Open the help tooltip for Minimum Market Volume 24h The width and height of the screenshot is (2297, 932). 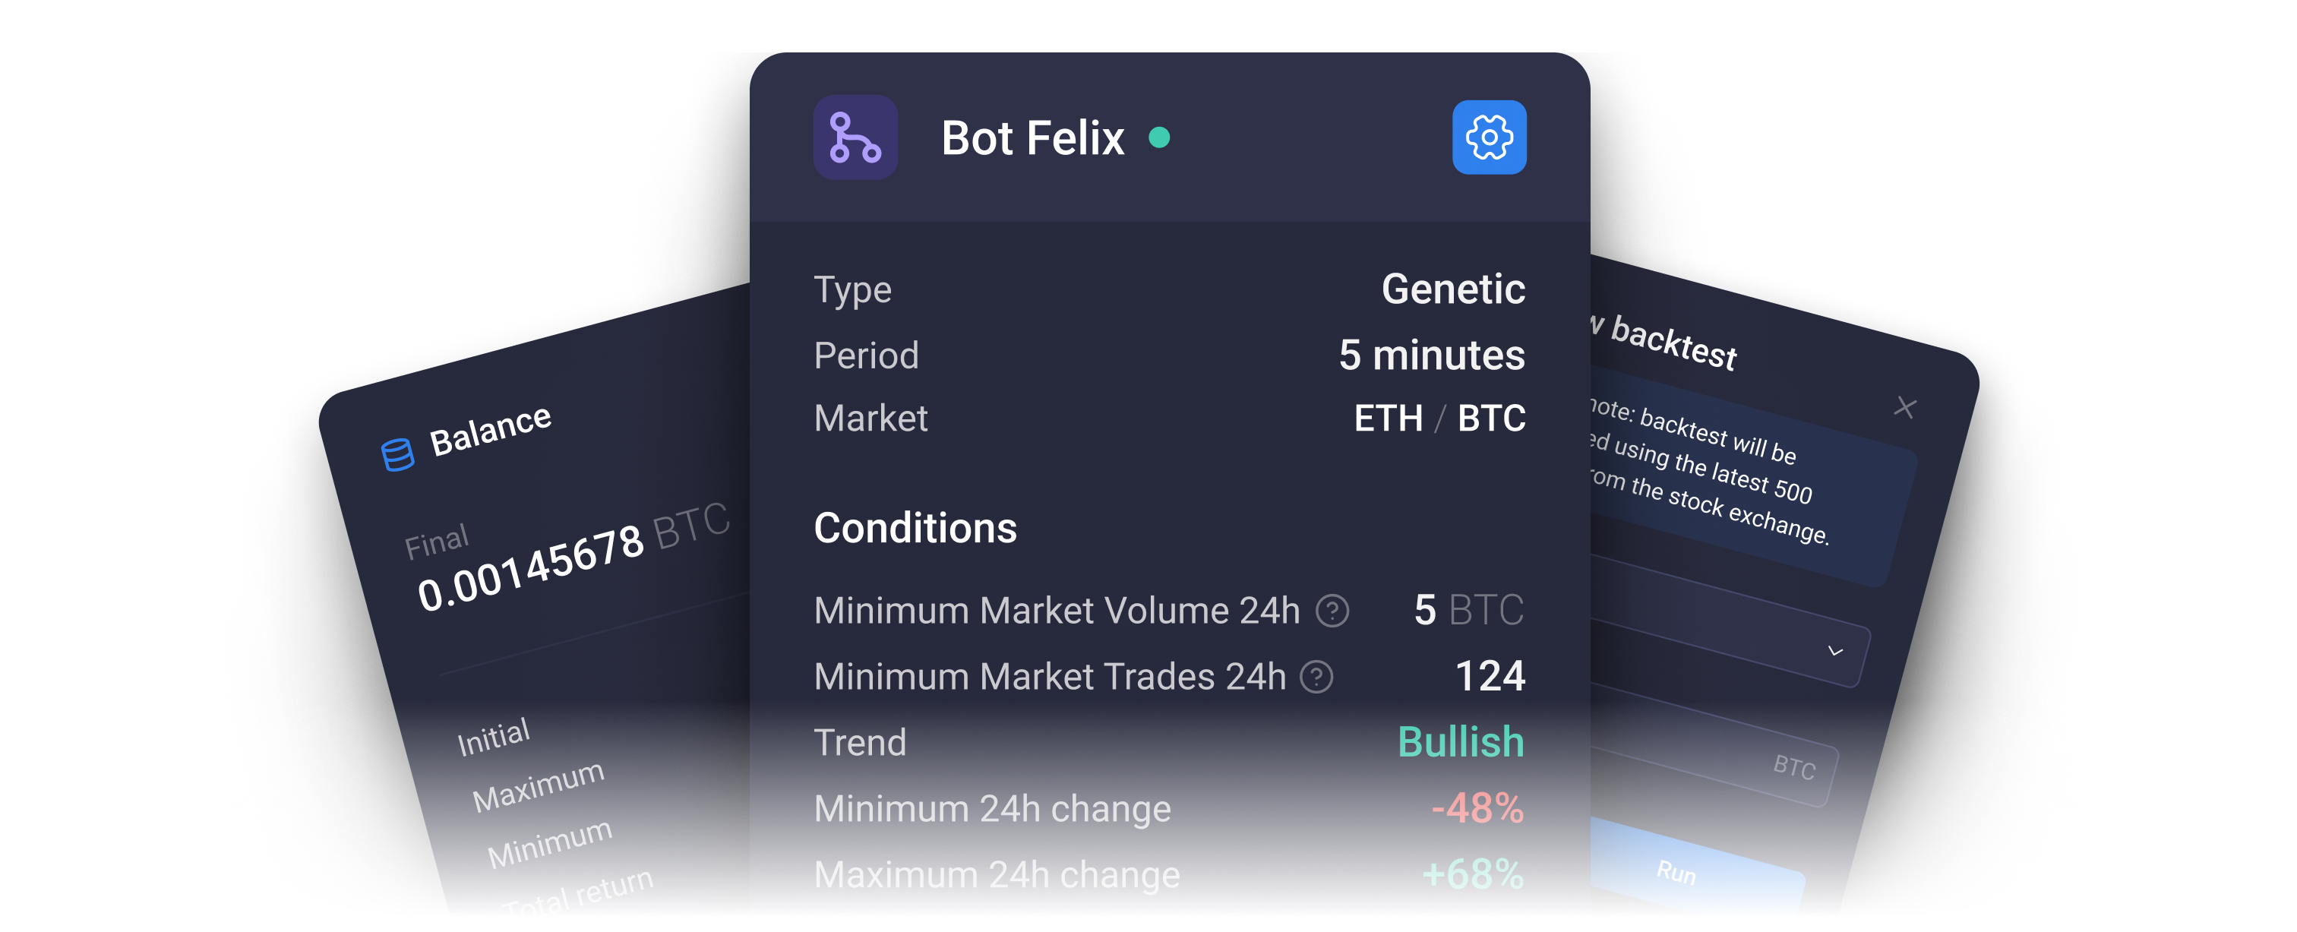click(1332, 611)
